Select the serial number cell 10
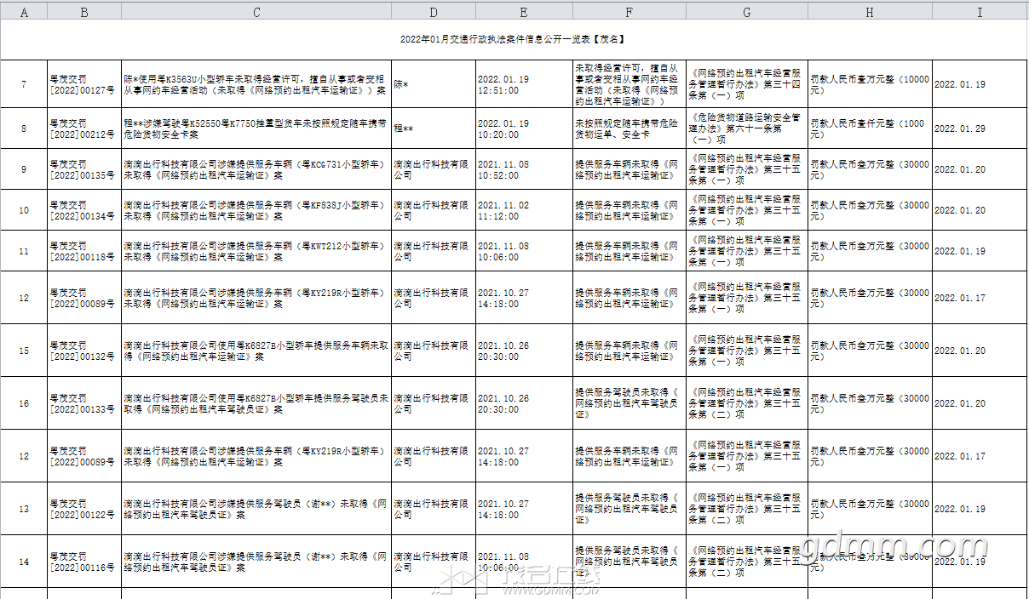This screenshot has width=1029, height=599. [24, 210]
